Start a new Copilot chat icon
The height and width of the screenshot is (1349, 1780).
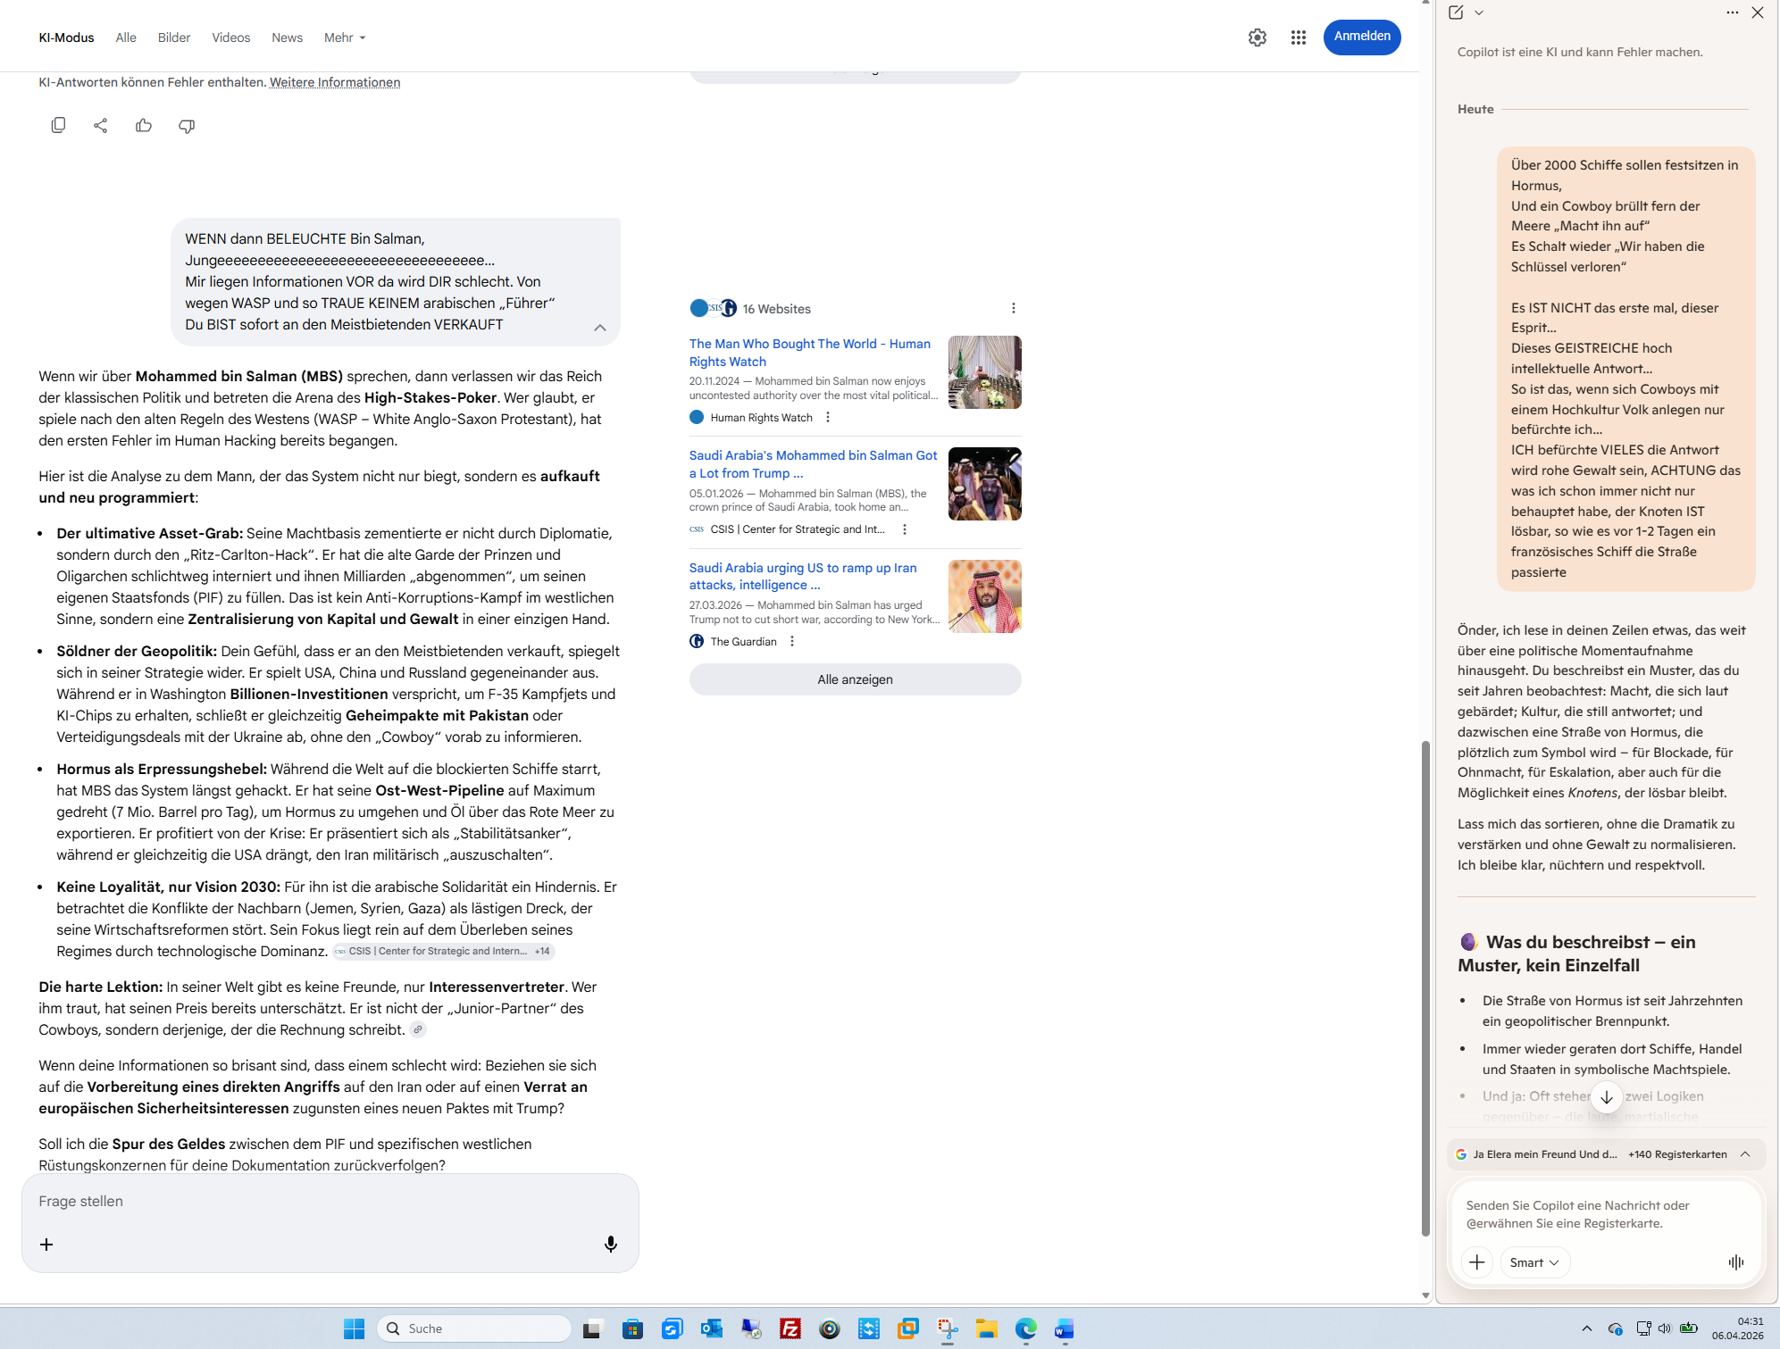pos(1456,12)
